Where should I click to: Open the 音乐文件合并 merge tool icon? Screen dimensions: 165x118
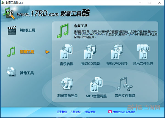143,52
